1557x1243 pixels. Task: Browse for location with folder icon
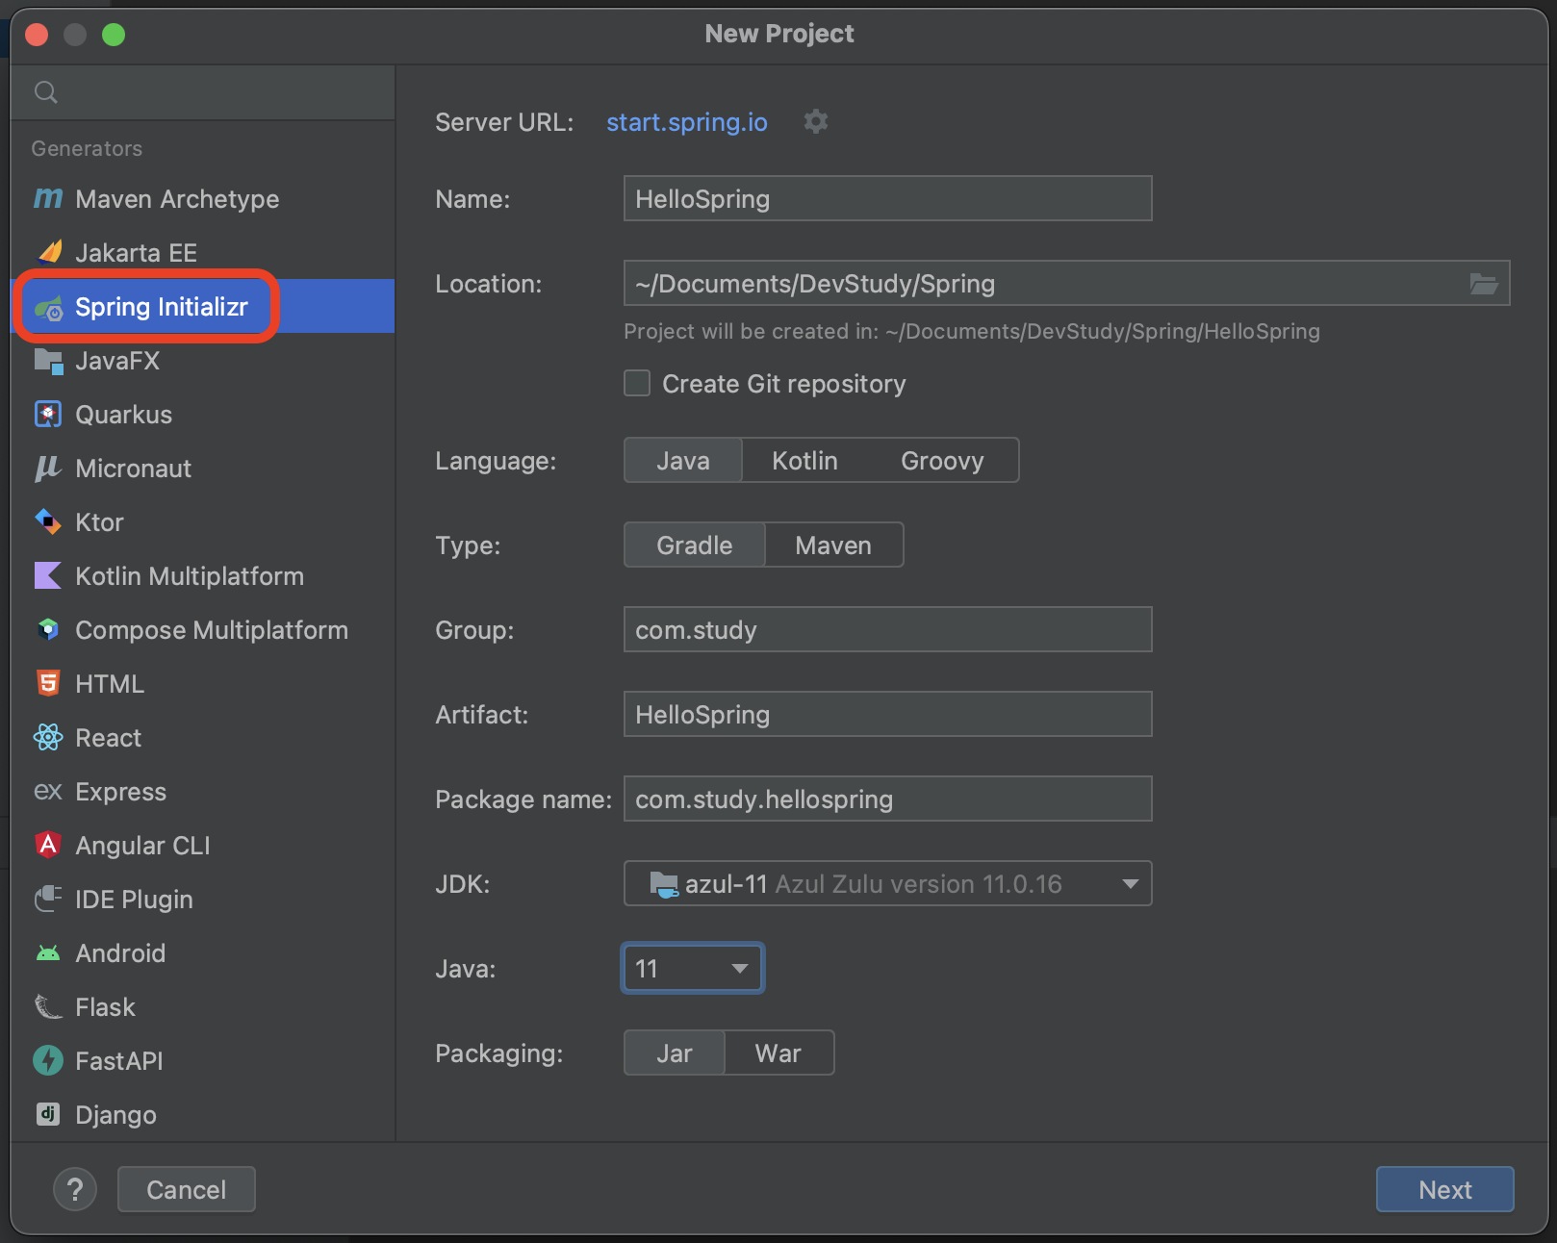(1484, 284)
